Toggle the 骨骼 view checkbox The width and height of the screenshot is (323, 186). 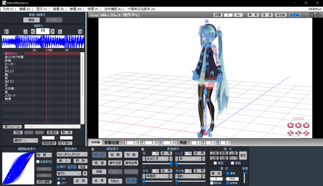233,163
